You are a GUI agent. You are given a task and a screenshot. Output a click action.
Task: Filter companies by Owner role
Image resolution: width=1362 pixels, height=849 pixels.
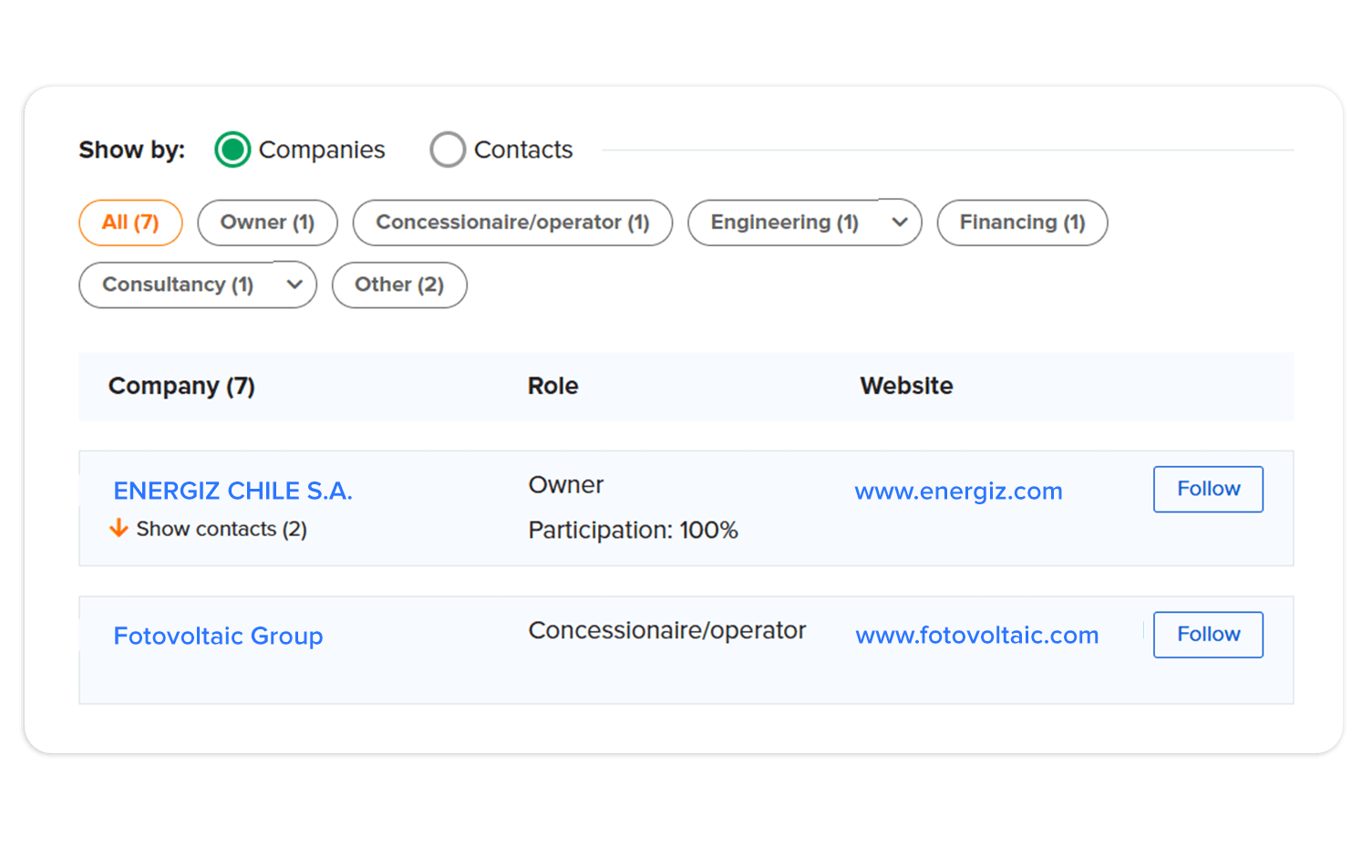(x=267, y=223)
